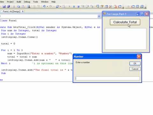Open the Navigate Backward dropdown arrow
Image resolution: width=153 pixels, height=115 pixels.
(61, 6)
